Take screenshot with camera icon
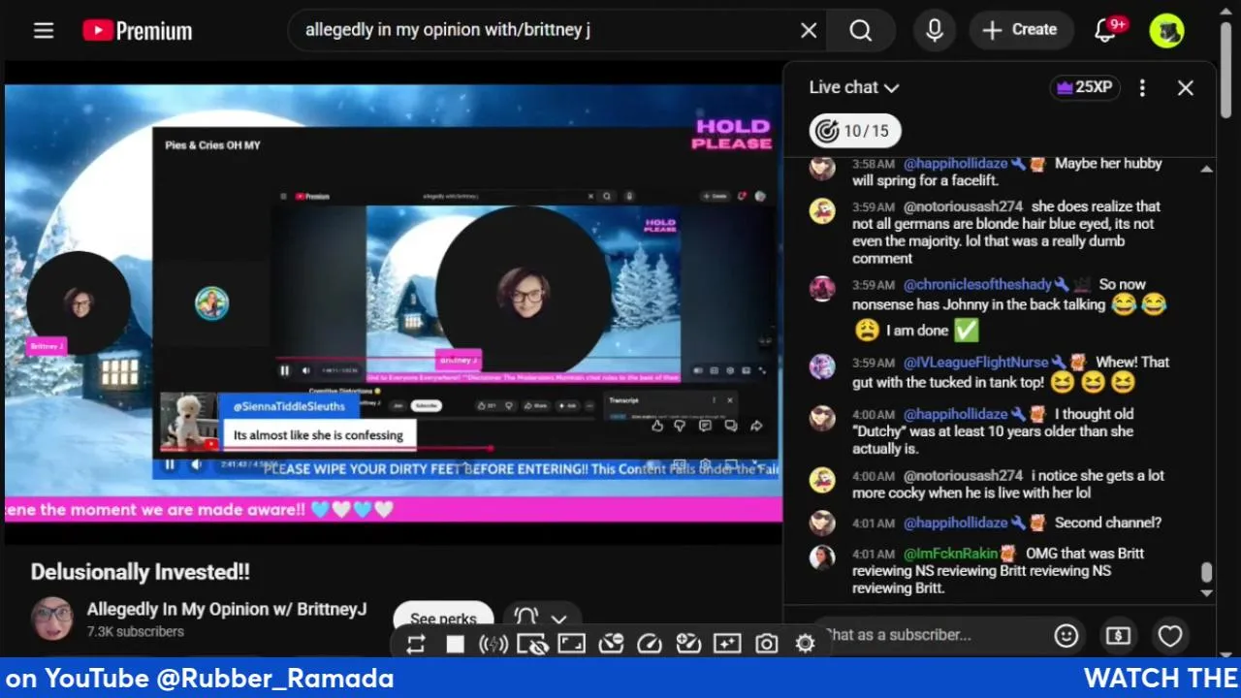The height and width of the screenshot is (698, 1241). click(x=766, y=644)
